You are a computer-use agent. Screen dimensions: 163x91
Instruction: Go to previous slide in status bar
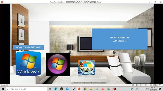point(133,85)
